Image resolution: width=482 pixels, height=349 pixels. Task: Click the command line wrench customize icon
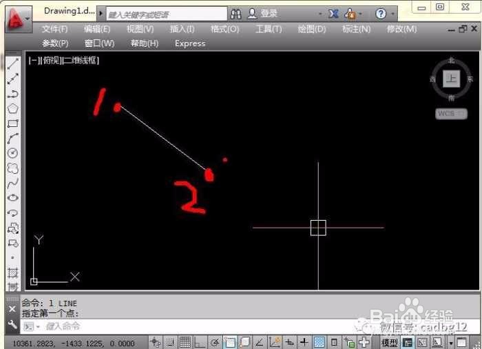[x=12, y=325]
